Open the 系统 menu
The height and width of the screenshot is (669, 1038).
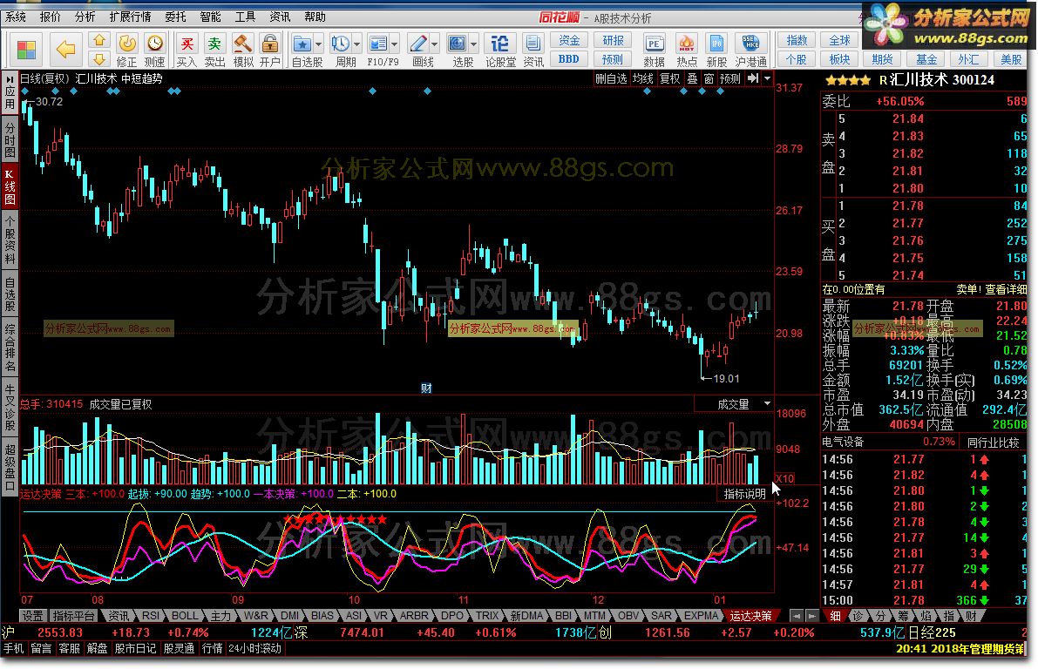[x=15, y=17]
